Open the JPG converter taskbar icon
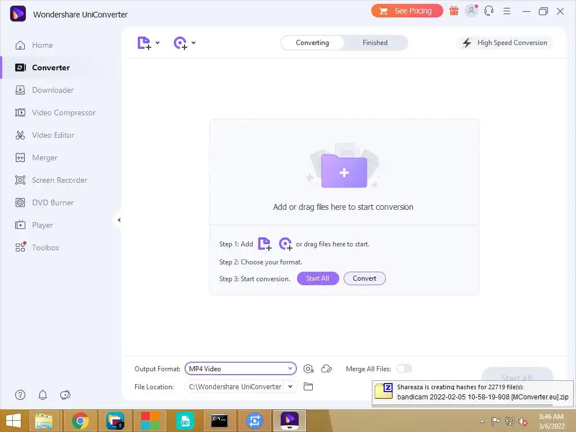This screenshot has width=576, height=432. pyautogui.click(x=184, y=421)
